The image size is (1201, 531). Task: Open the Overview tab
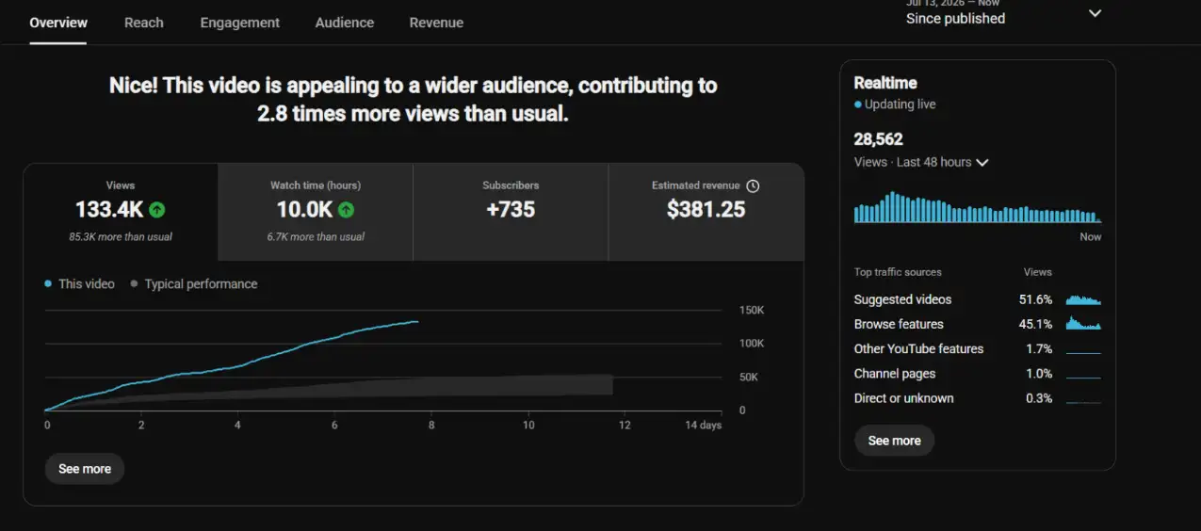[x=58, y=23]
